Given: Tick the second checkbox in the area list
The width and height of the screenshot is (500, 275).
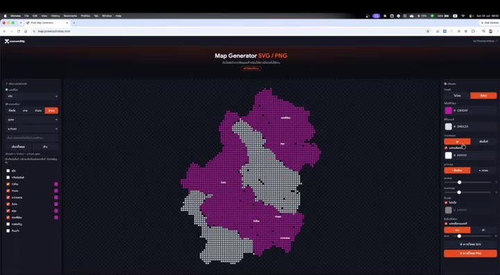Looking at the screenshot, I should click(8, 177).
